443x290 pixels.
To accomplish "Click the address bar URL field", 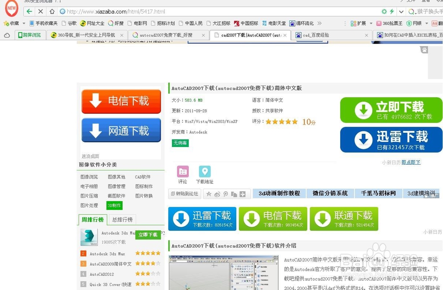I will (220, 12).
